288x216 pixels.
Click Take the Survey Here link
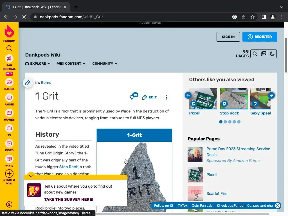coord(69,199)
